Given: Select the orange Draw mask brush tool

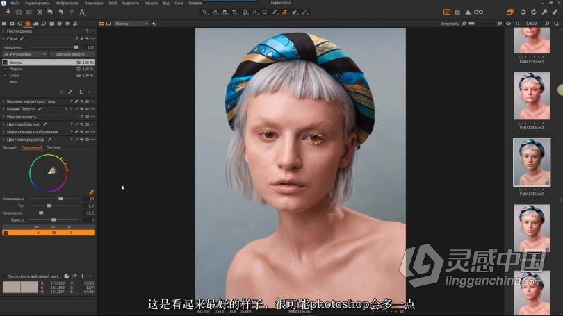Looking at the screenshot, I should coord(284,13).
